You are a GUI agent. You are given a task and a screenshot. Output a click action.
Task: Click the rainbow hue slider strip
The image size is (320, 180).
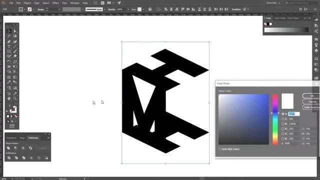[275, 119]
